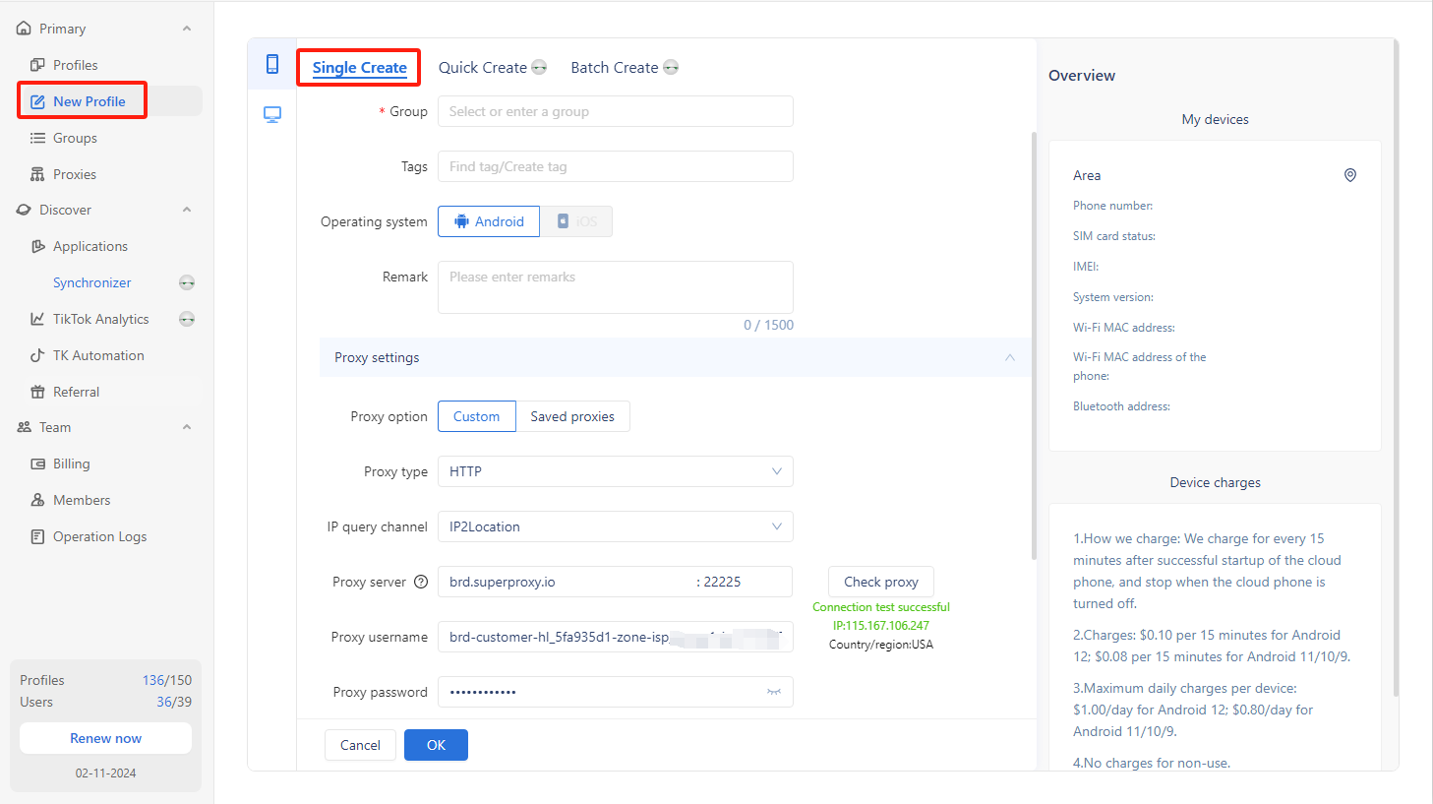Open TikTok Analytics in the sidebar
Screen dimensions: 1433x804
point(100,319)
